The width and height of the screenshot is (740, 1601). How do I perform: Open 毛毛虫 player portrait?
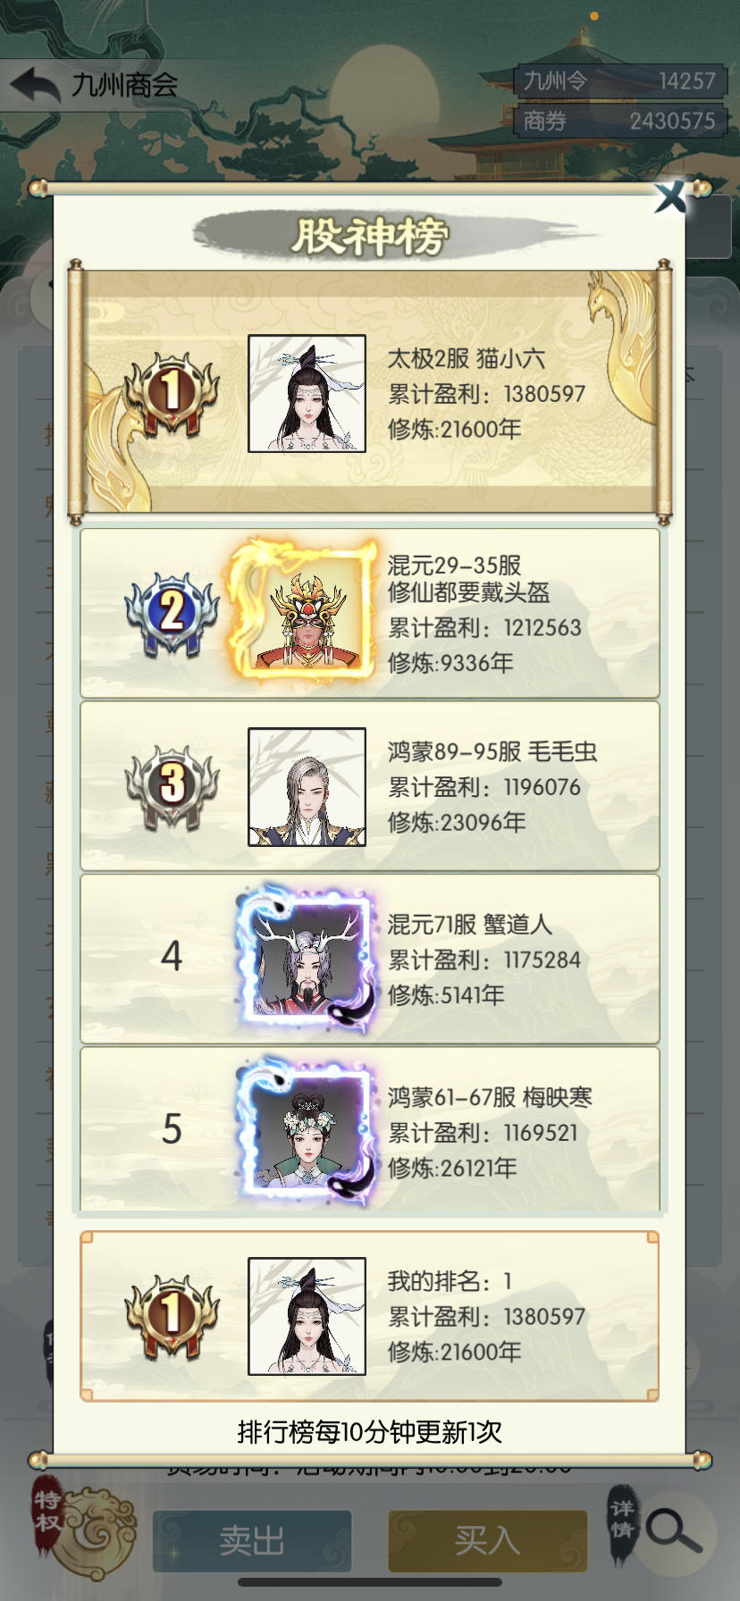pos(307,786)
